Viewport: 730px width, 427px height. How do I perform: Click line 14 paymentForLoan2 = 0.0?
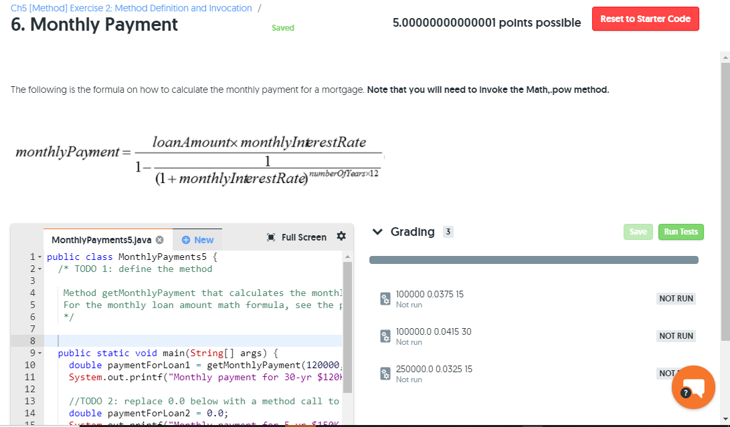tap(149, 413)
